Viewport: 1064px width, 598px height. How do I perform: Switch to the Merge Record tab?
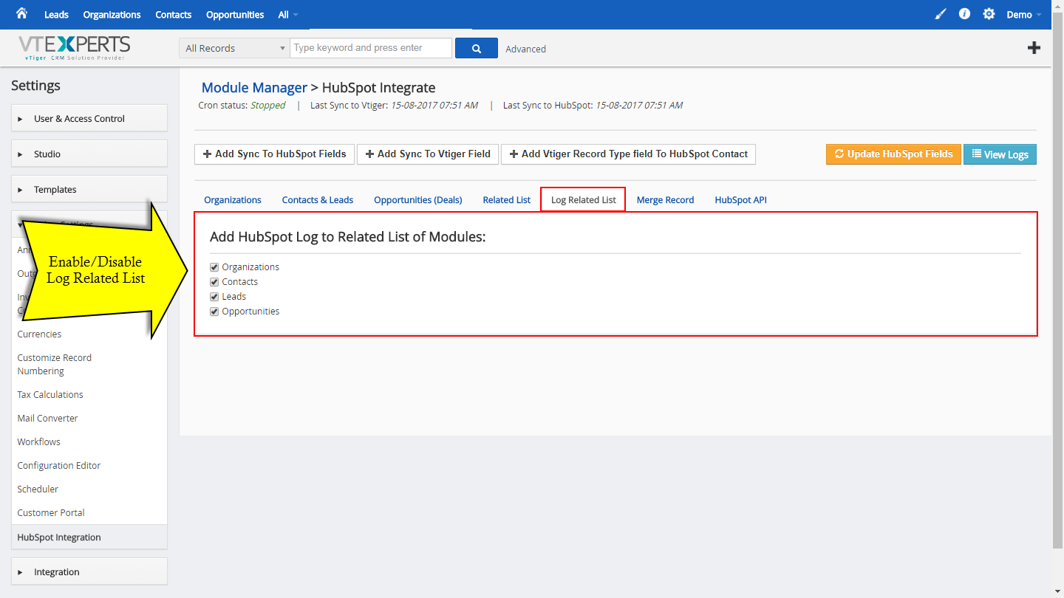click(665, 200)
